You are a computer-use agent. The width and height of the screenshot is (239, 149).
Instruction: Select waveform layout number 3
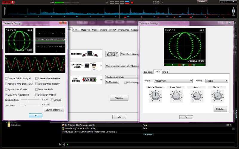click(x=233, y=14)
